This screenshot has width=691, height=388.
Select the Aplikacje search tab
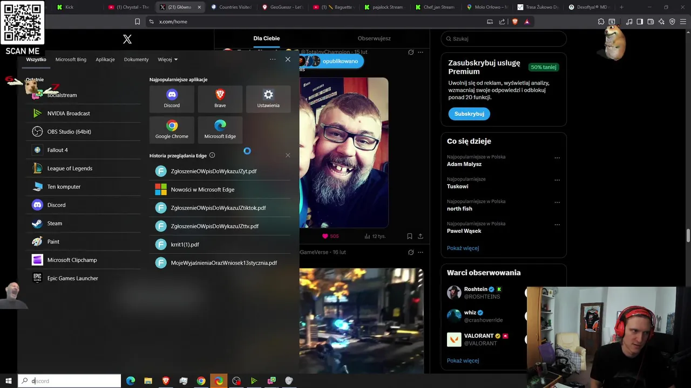point(105,59)
